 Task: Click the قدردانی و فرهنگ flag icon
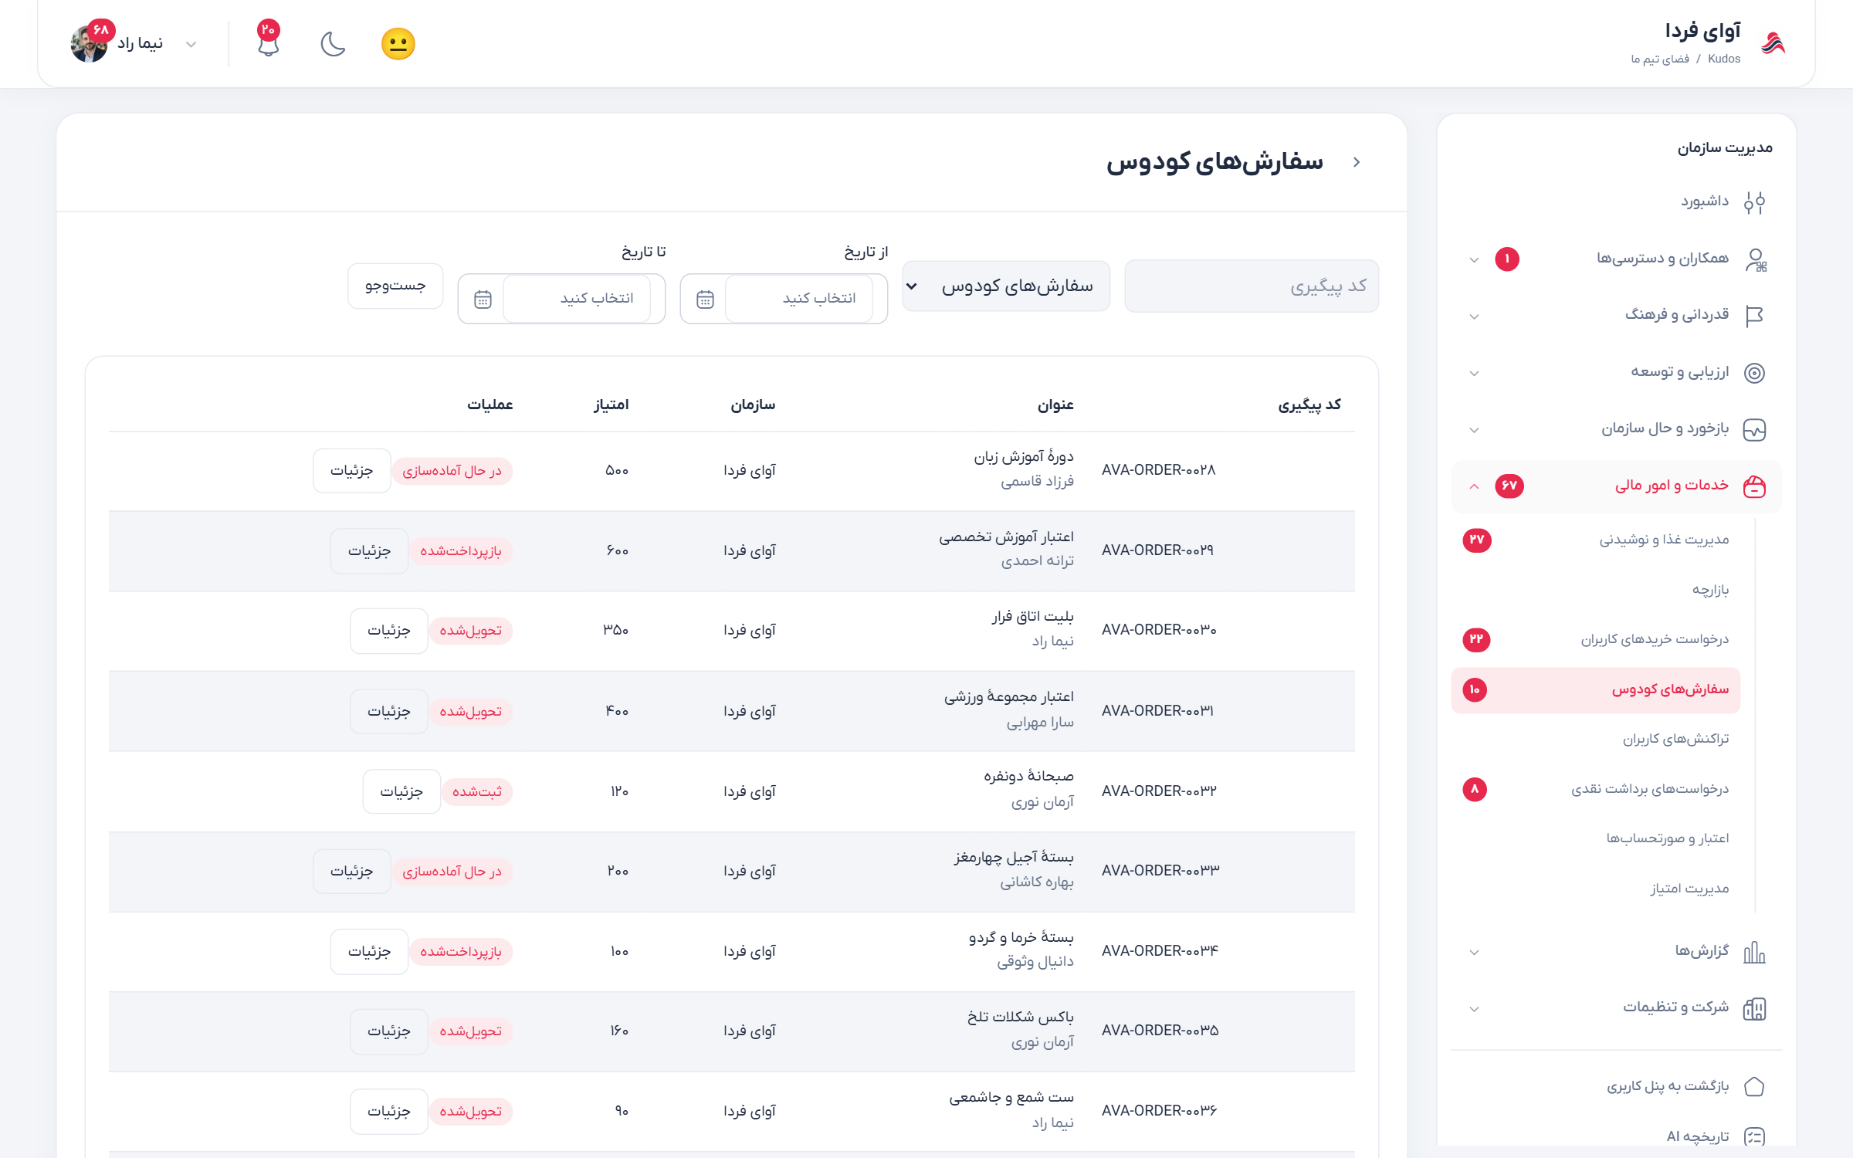(1754, 316)
